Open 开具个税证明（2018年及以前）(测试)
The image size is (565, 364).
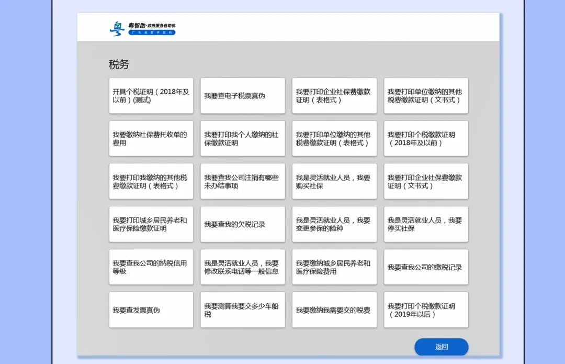tap(151, 96)
